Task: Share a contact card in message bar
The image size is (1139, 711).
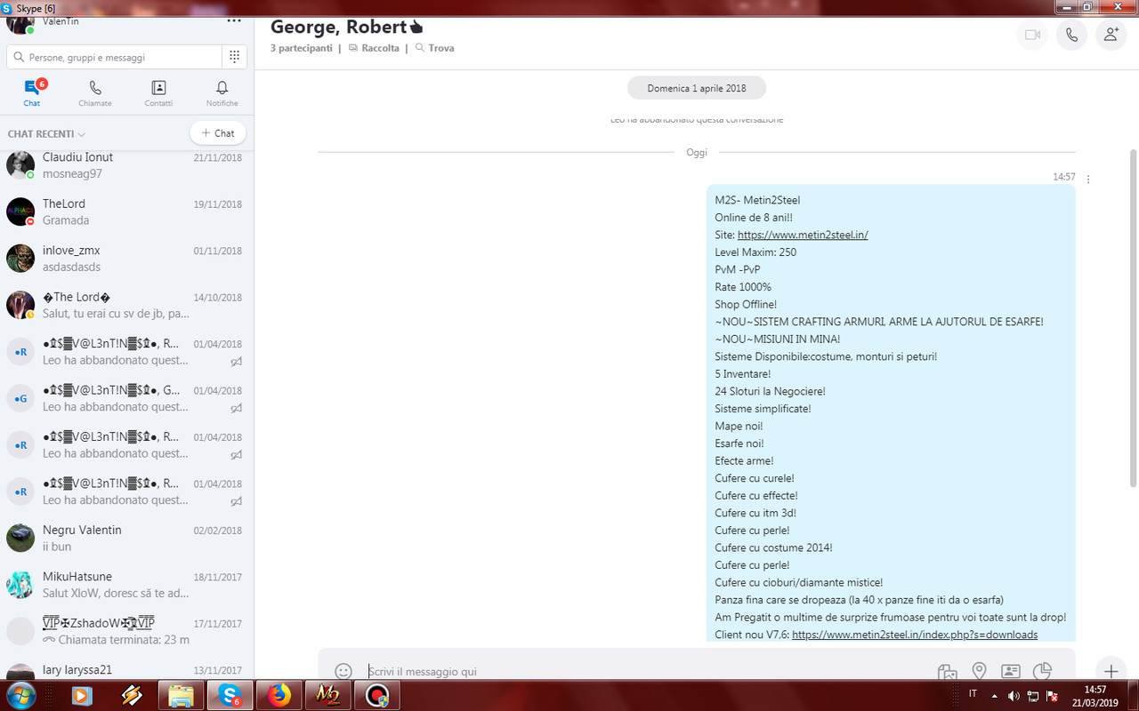Action: pyautogui.click(x=1011, y=671)
